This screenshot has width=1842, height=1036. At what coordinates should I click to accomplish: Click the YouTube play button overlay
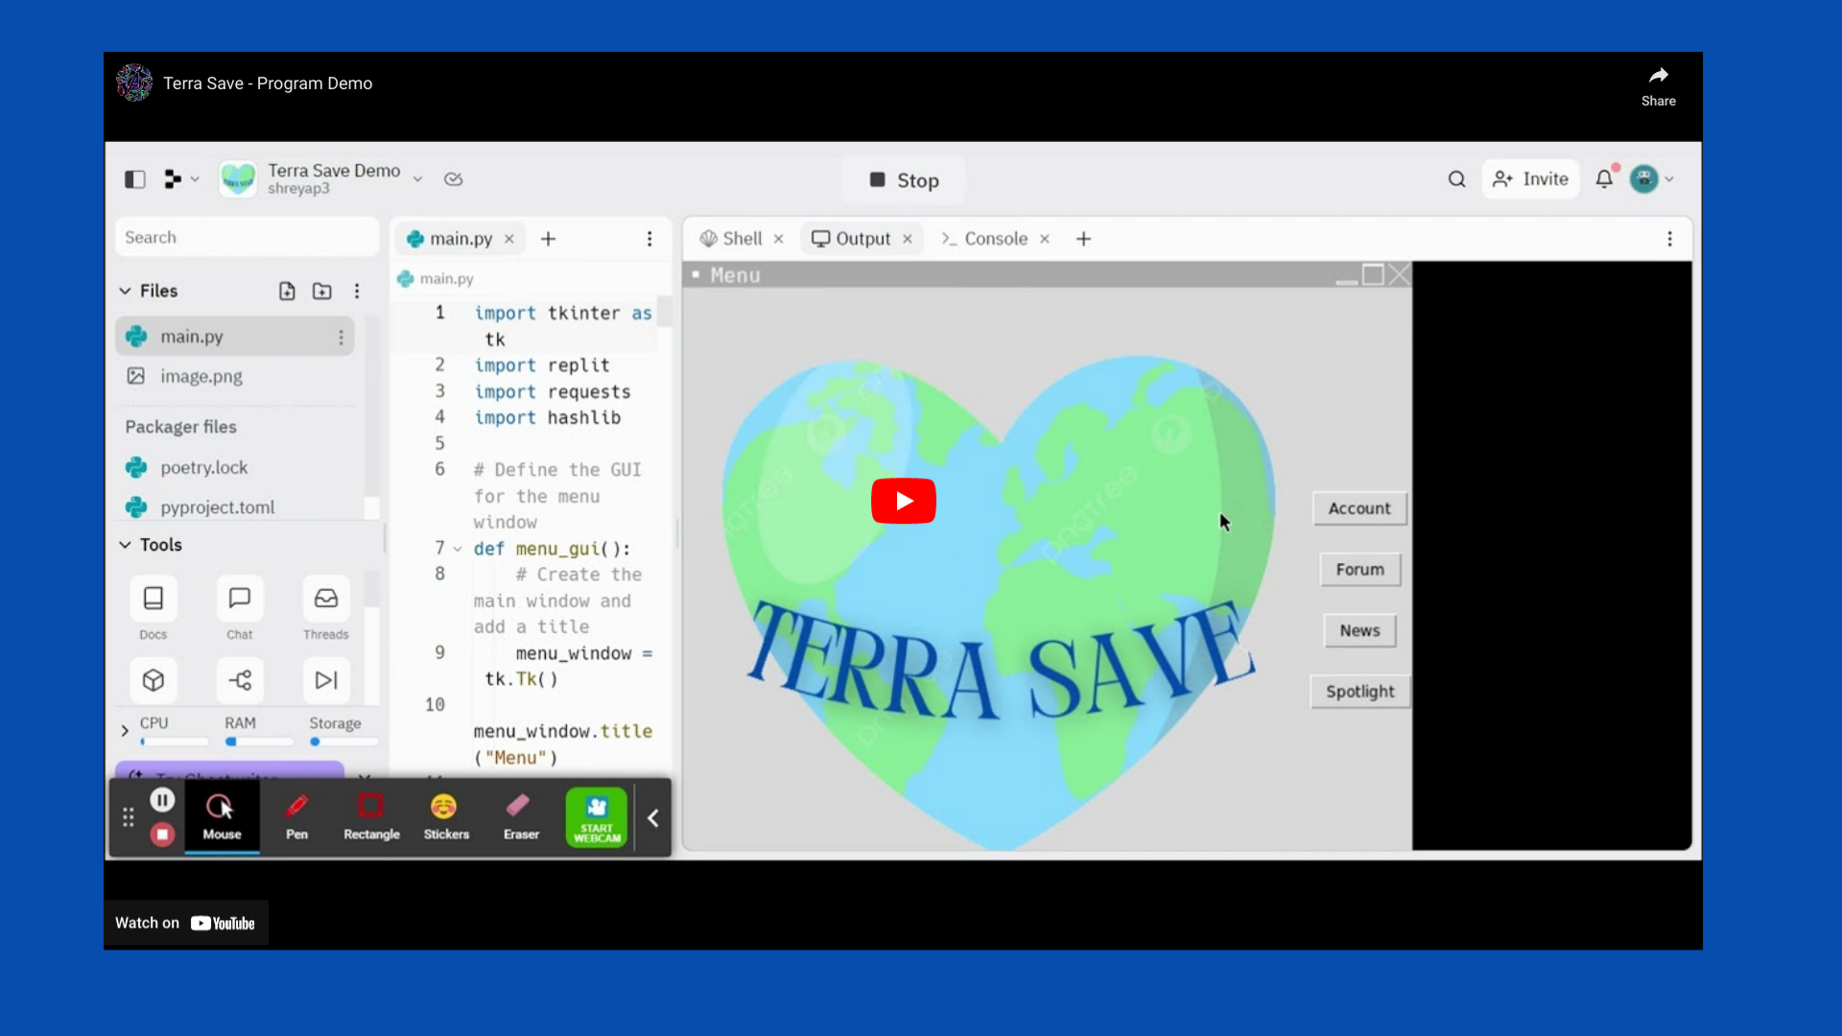click(x=903, y=501)
